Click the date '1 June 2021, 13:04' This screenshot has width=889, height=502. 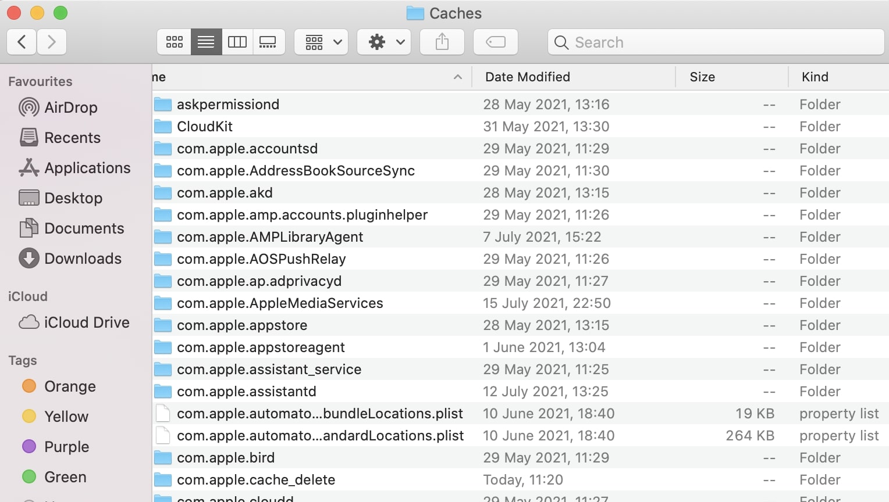[x=544, y=347]
